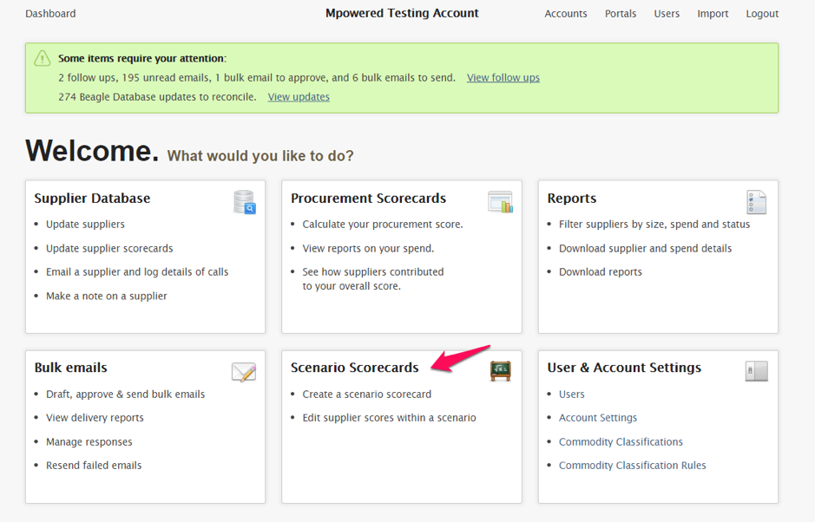
Task: Select 'Update supplier scorecards' text
Action: (x=109, y=248)
